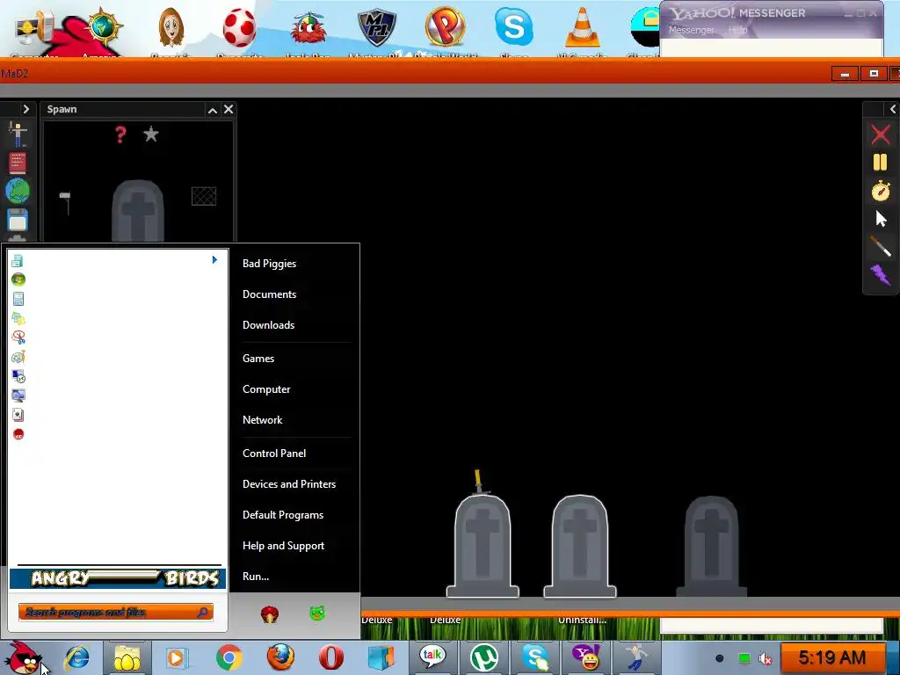Click the 5:19 AM clock
This screenshot has width=900, height=675.
[x=832, y=657]
